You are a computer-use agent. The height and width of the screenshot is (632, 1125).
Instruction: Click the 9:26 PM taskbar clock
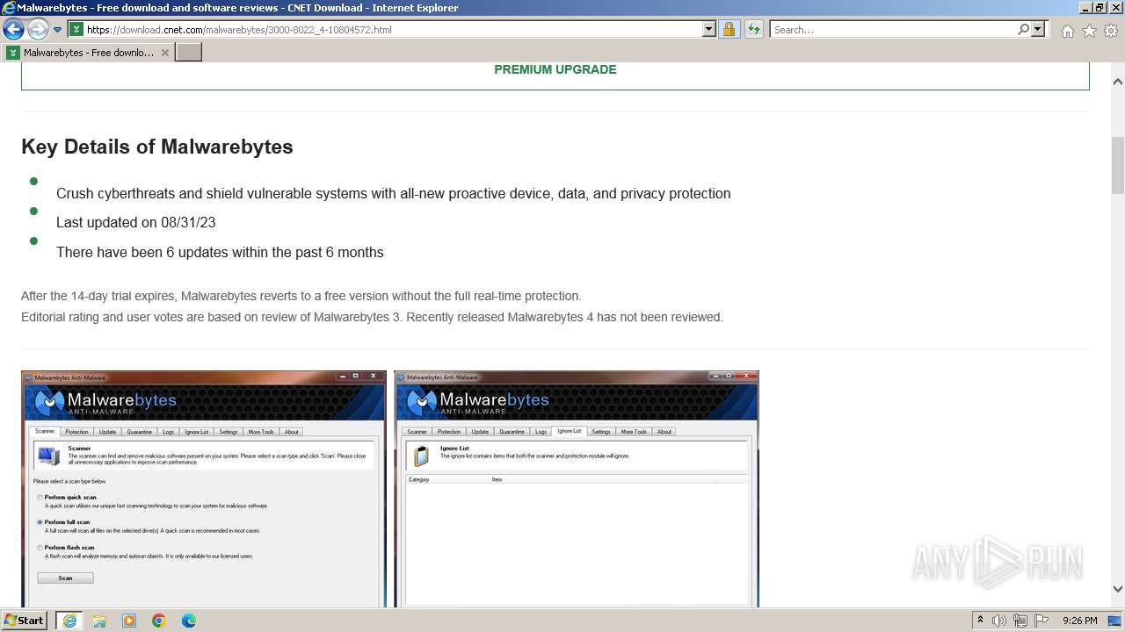pyautogui.click(x=1080, y=621)
